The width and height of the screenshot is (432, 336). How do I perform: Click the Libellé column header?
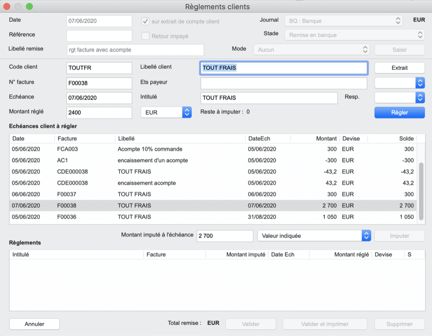(180, 139)
